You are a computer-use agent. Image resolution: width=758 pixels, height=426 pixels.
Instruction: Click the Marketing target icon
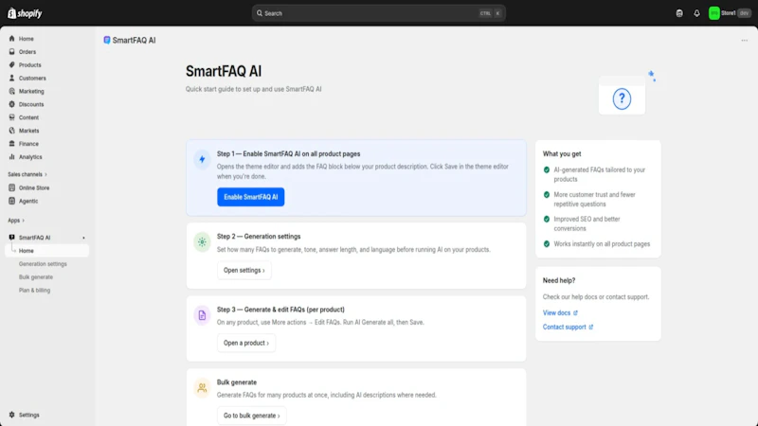[11, 91]
